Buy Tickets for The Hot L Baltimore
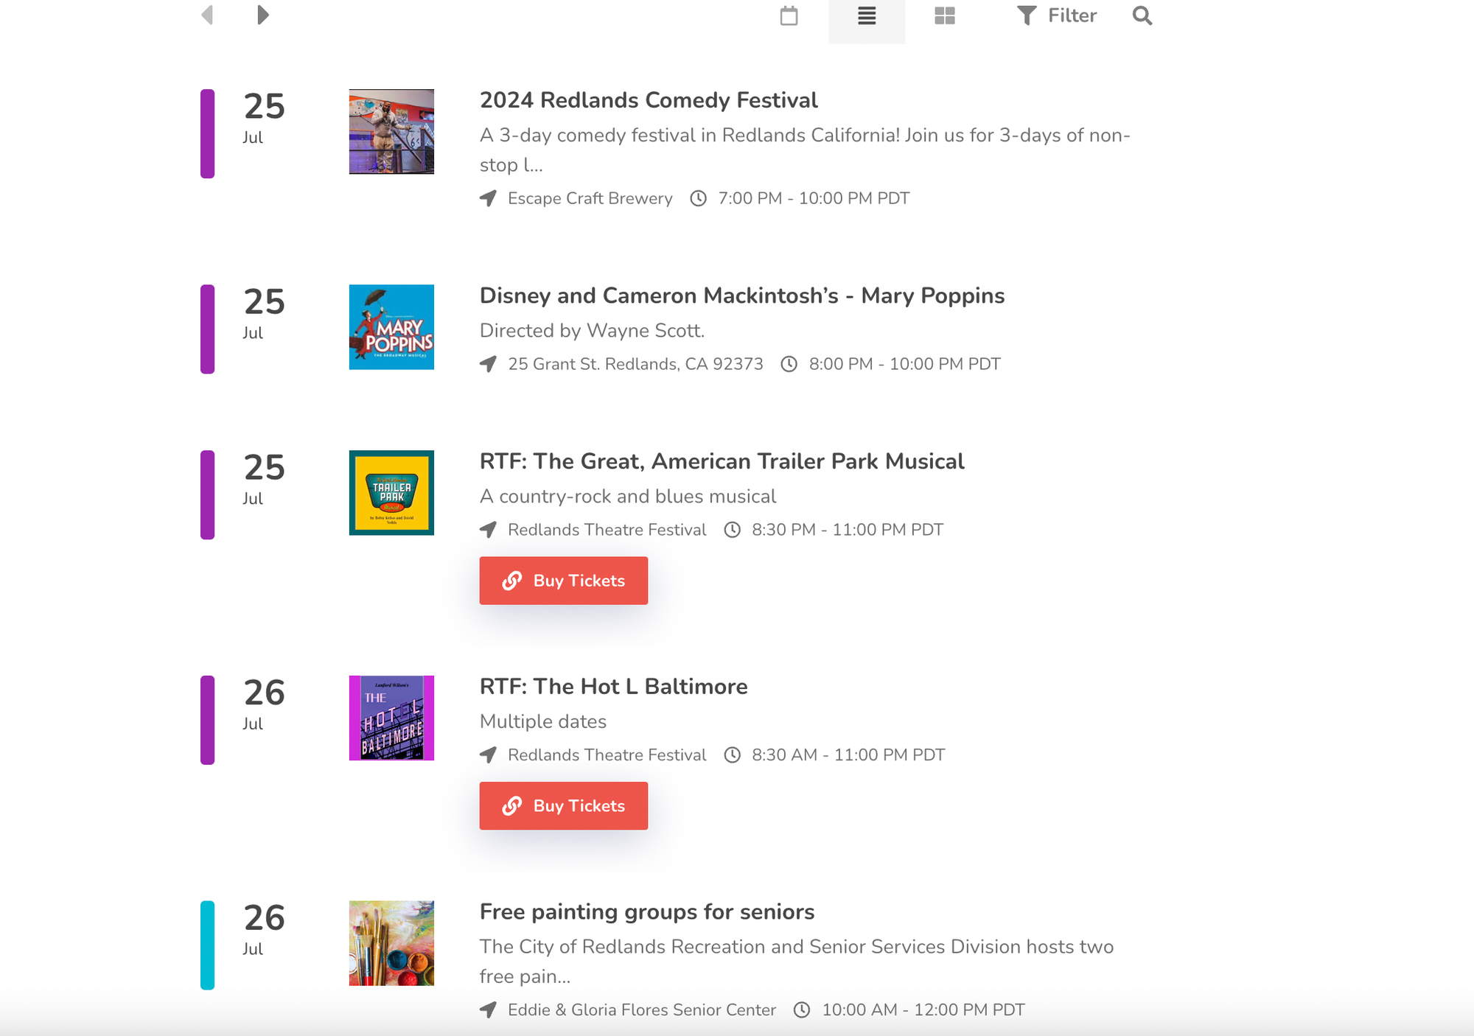The width and height of the screenshot is (1474, 1036). click(x=564, y=806)
